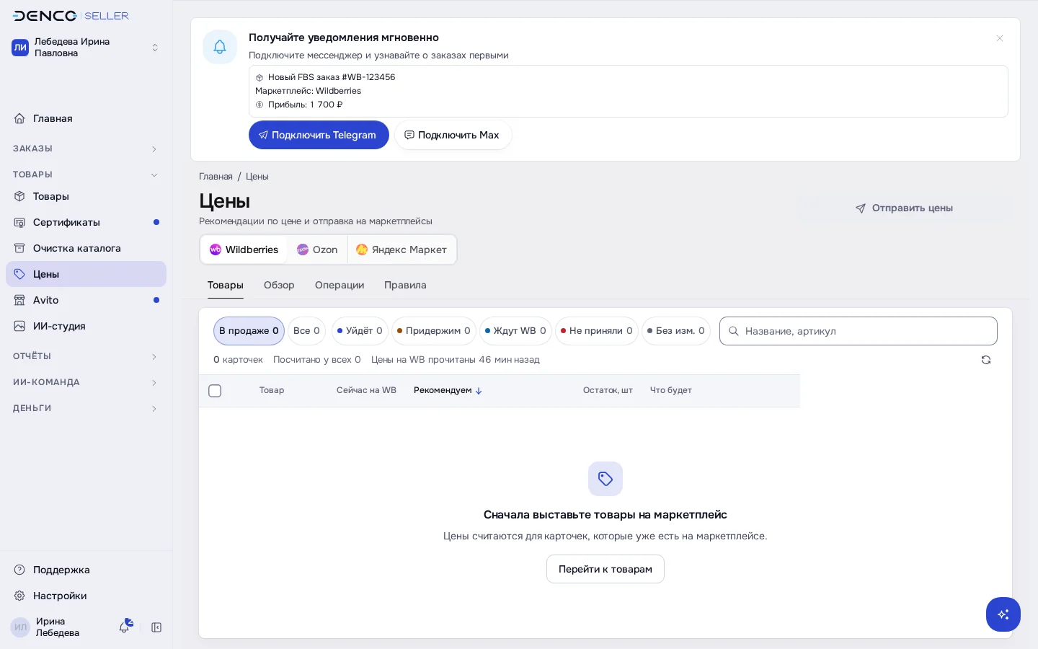Close the notifications banner with the X
1038x649 pixels.
point(1000,38)
